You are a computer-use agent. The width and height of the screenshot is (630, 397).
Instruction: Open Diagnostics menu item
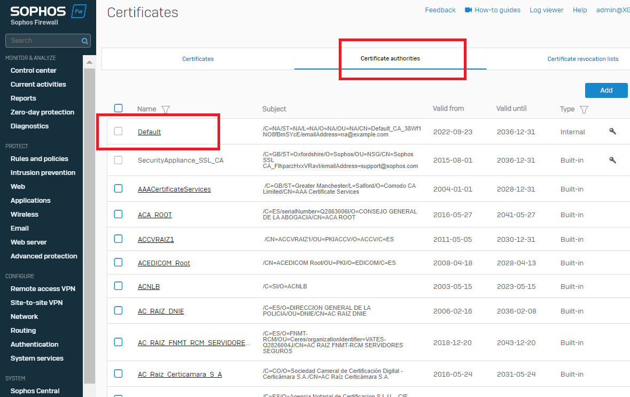(x=29, y=126)
